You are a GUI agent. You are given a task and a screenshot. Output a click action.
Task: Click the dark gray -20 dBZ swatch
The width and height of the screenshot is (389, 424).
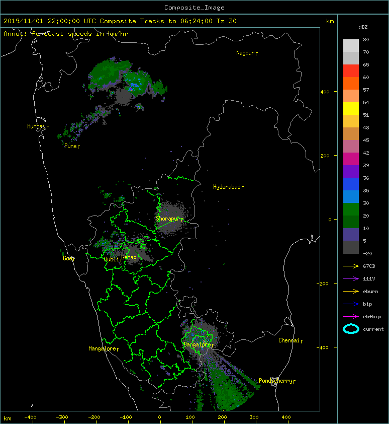point(351,247)
